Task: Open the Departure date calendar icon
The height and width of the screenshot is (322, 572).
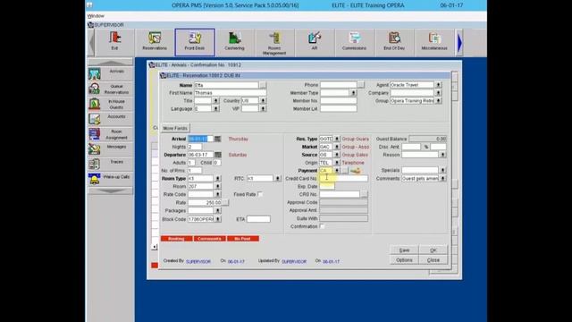Action: click(x=218, y=155)
